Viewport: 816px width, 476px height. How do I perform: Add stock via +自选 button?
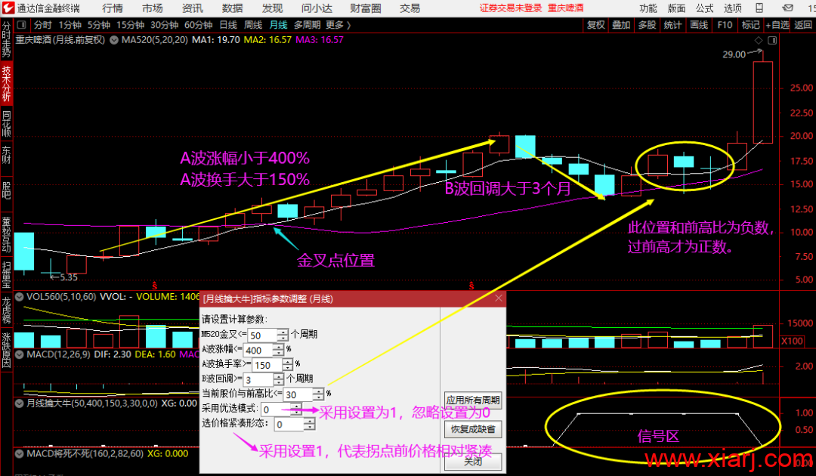click(777, 25)
